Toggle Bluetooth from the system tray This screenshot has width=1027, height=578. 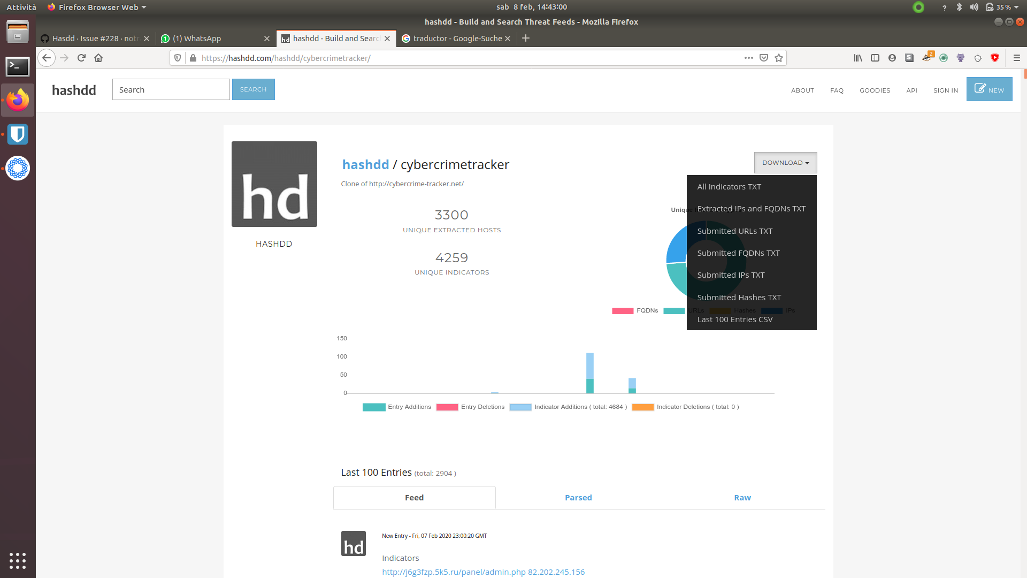(x=959, y=7)
